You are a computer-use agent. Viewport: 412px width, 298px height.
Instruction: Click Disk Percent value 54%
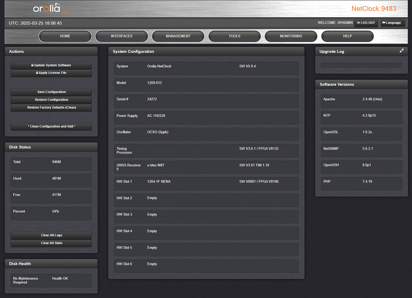(x=56, y=212)
